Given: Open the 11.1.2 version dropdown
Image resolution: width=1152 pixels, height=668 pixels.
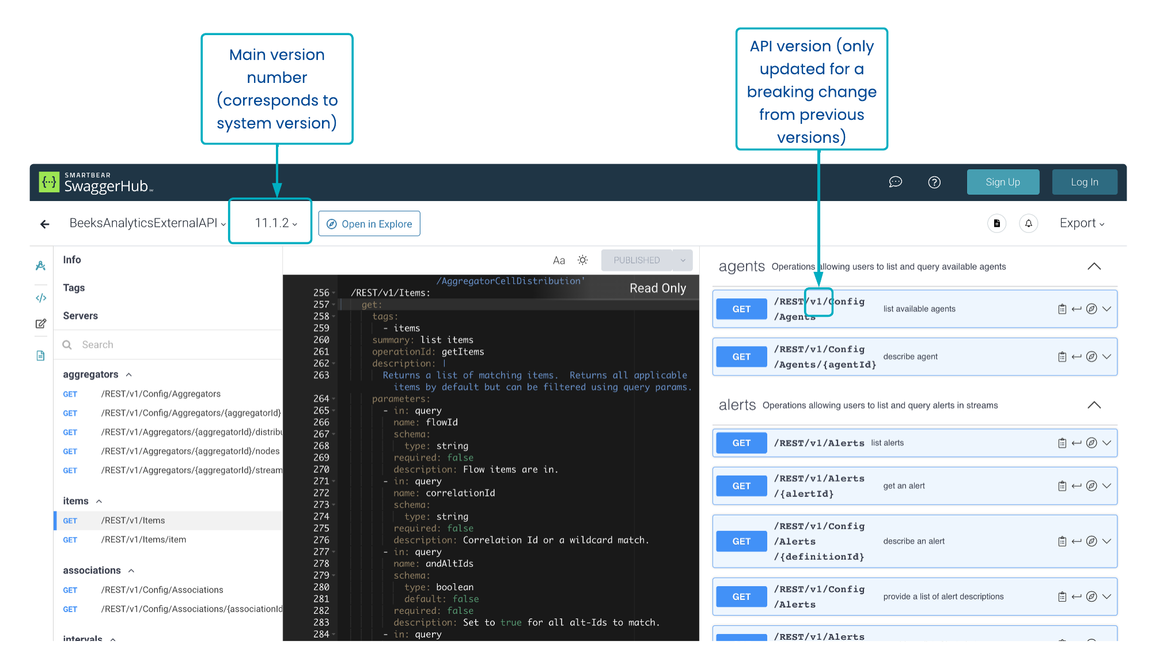Looking at the screenshot, I should click(276, 223).
